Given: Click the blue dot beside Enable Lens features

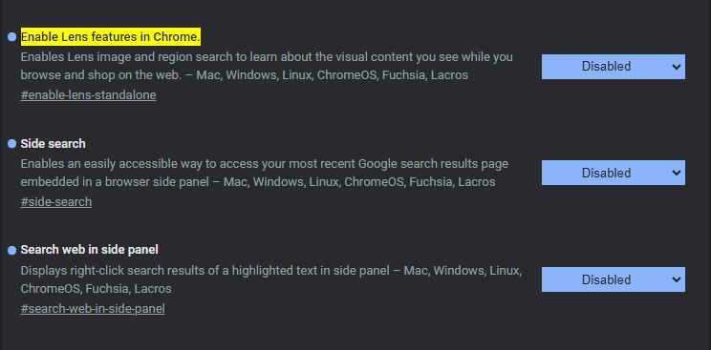Looking at the screenshot, I should tap(11, 37).
